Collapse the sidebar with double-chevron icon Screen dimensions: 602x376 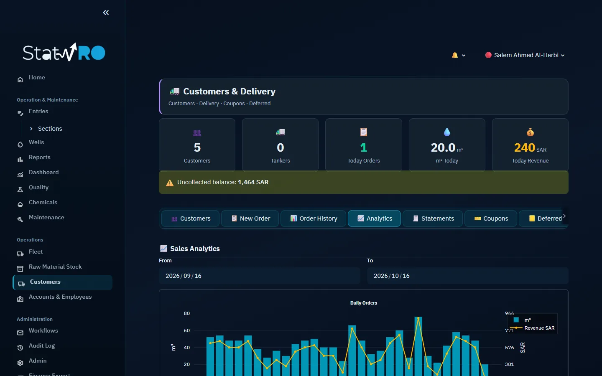(106, 13)
